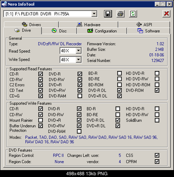Viewport: 174px width, 177px height.
Task: Expand the drive selection dropdown arrow
Action: click(94, 14)
